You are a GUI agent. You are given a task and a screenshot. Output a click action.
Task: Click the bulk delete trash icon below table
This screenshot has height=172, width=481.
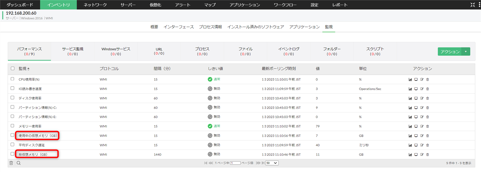pos(11,163)
